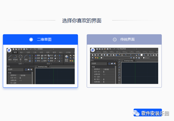174x121 pixels.
Task: Click the 圆弧 arc tool in ribbon preview
Action: tap(26, 57)
